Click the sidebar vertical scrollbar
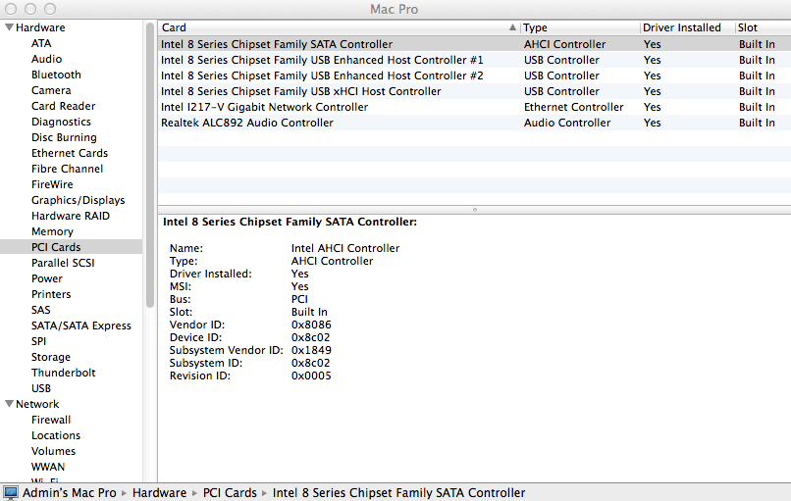Image resolution: width=791 pixels, height=501 pixels. [x=150, y=166]
